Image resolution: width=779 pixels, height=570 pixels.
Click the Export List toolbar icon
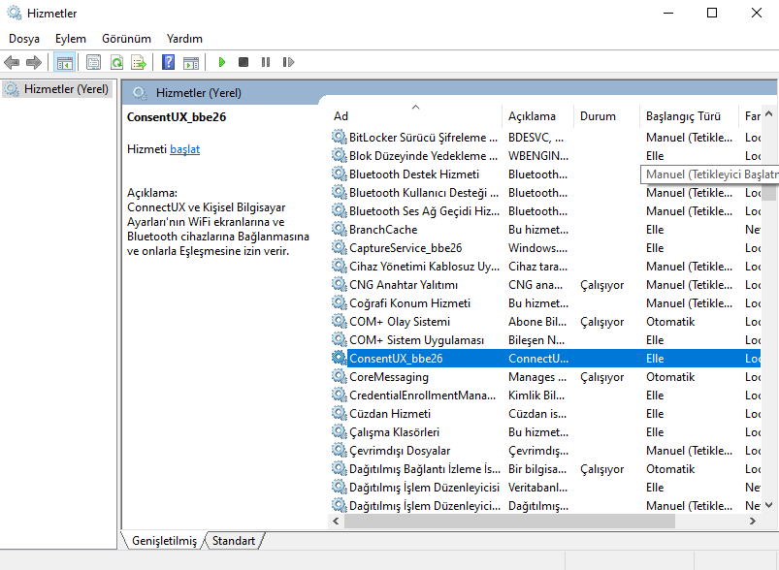pos(139,62)
